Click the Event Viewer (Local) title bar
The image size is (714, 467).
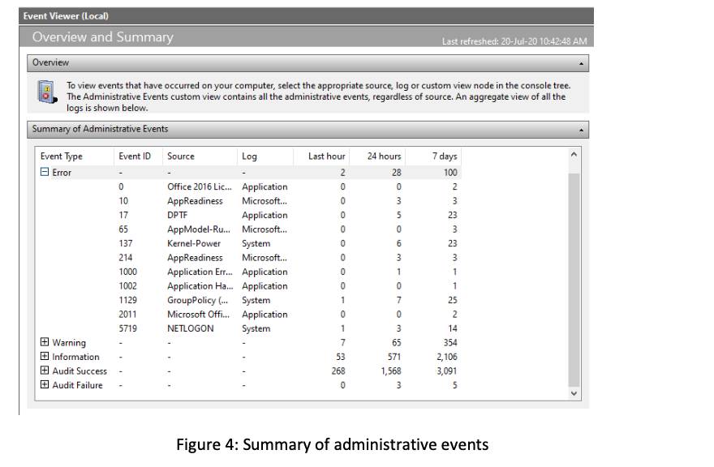[306, 16]
